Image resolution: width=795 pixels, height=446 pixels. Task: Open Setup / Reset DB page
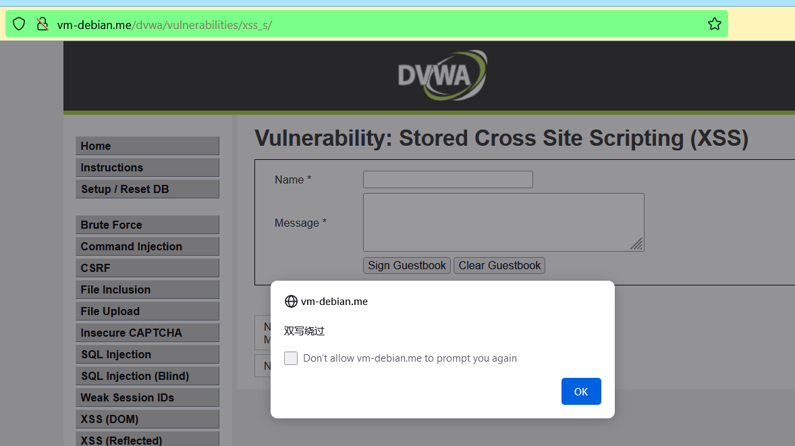[x=147, y=189]
